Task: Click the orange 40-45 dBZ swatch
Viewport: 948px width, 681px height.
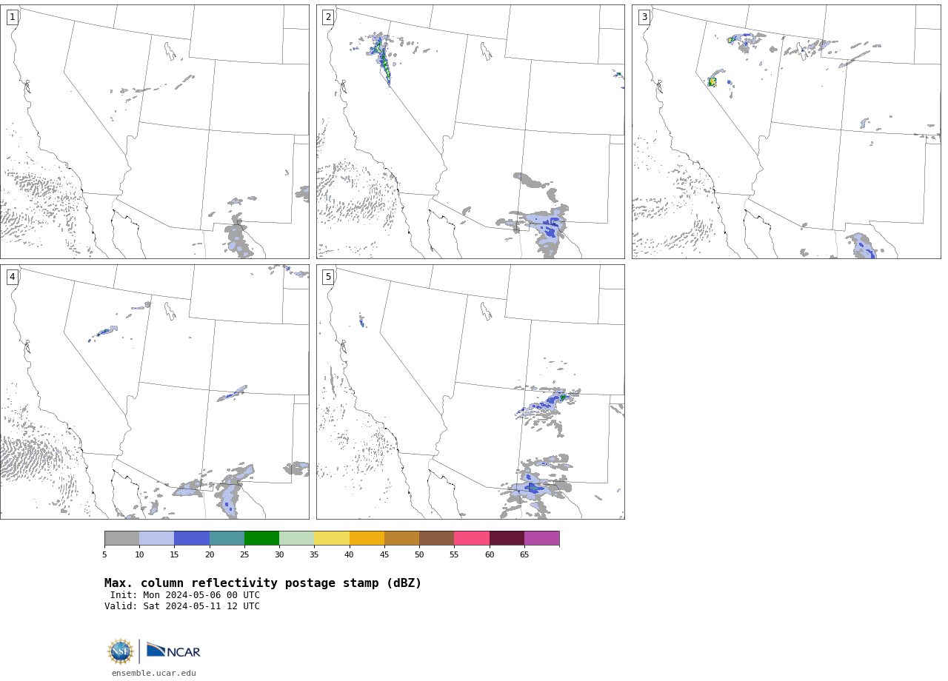Action: pyautogui.click(x=367, y=538)
